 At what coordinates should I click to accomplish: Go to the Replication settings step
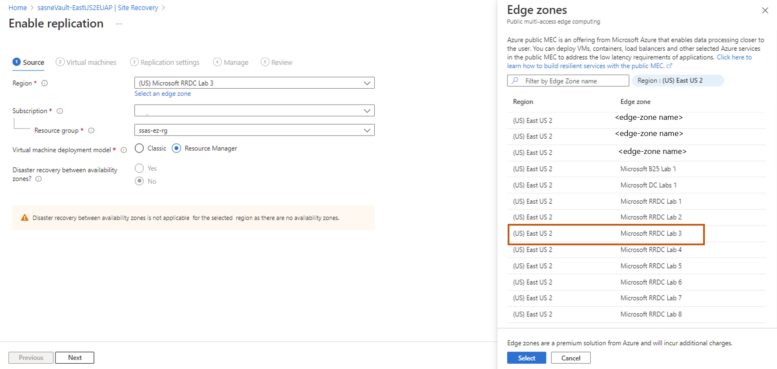(x=165, y=62)
